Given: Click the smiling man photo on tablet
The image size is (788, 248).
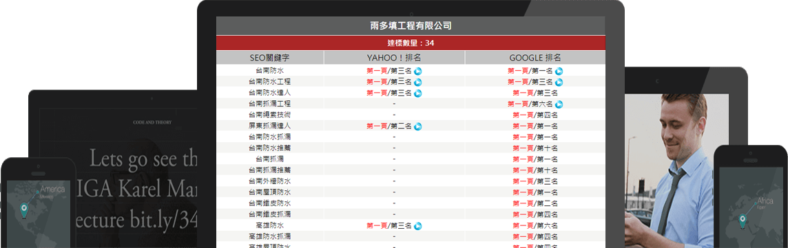Looking at the screenshot, I should click(676, 170).
